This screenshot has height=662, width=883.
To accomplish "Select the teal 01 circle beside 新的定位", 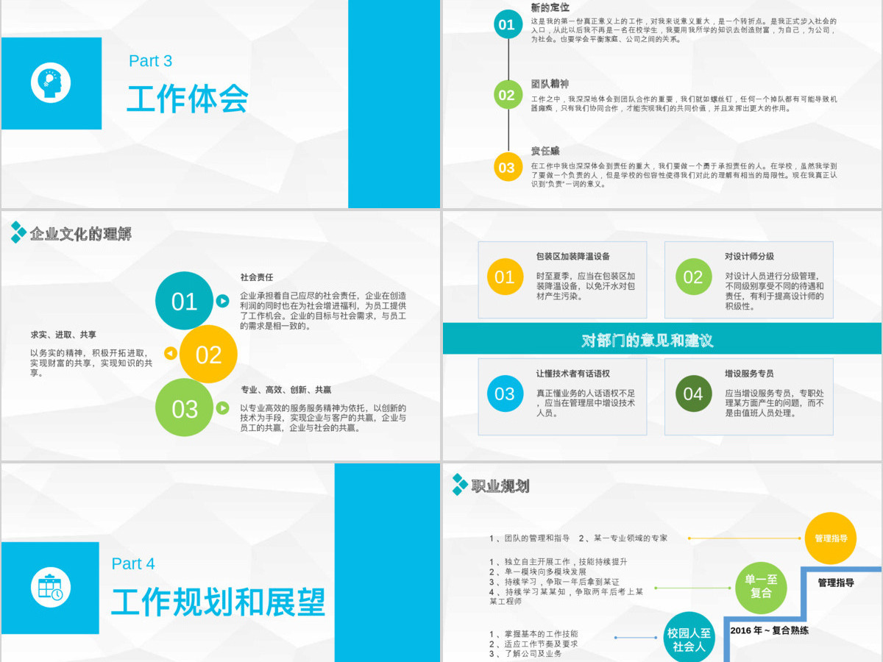I will click(507, 24).
